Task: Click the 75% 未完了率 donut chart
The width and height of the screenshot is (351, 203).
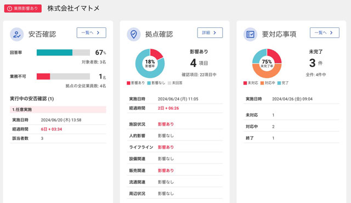Action: click(x=267, y=64)
